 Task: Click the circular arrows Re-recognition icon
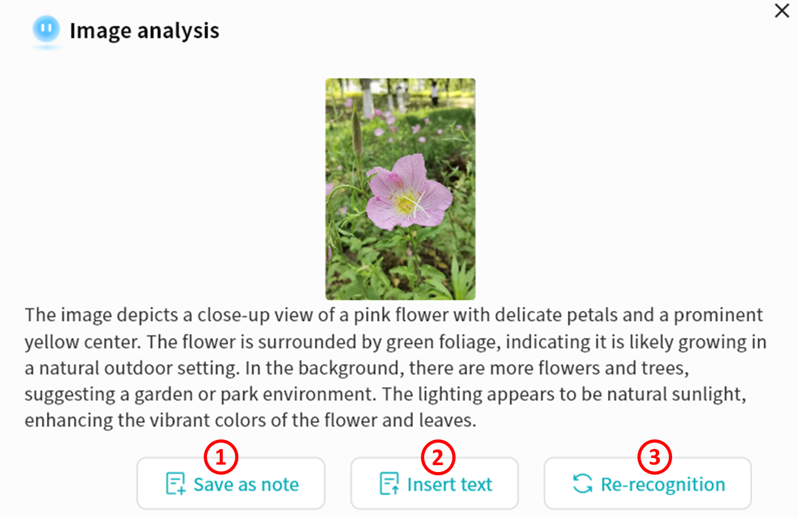click(583, 484)
